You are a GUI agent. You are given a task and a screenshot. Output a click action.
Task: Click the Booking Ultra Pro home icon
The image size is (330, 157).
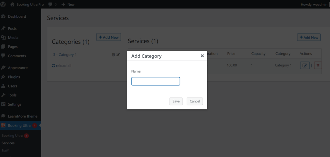pos(13,4)
